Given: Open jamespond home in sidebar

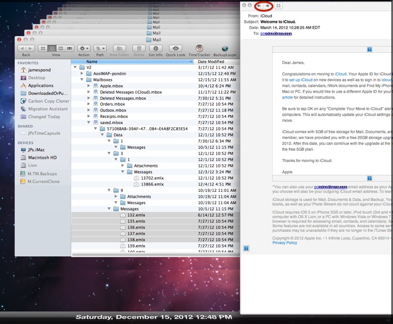Looking at the screenshot, I should click(x=39, y=70).
